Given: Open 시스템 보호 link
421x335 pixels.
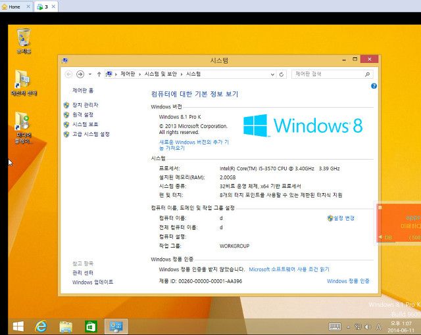Looking at the screenshot, I should (86, 124).
